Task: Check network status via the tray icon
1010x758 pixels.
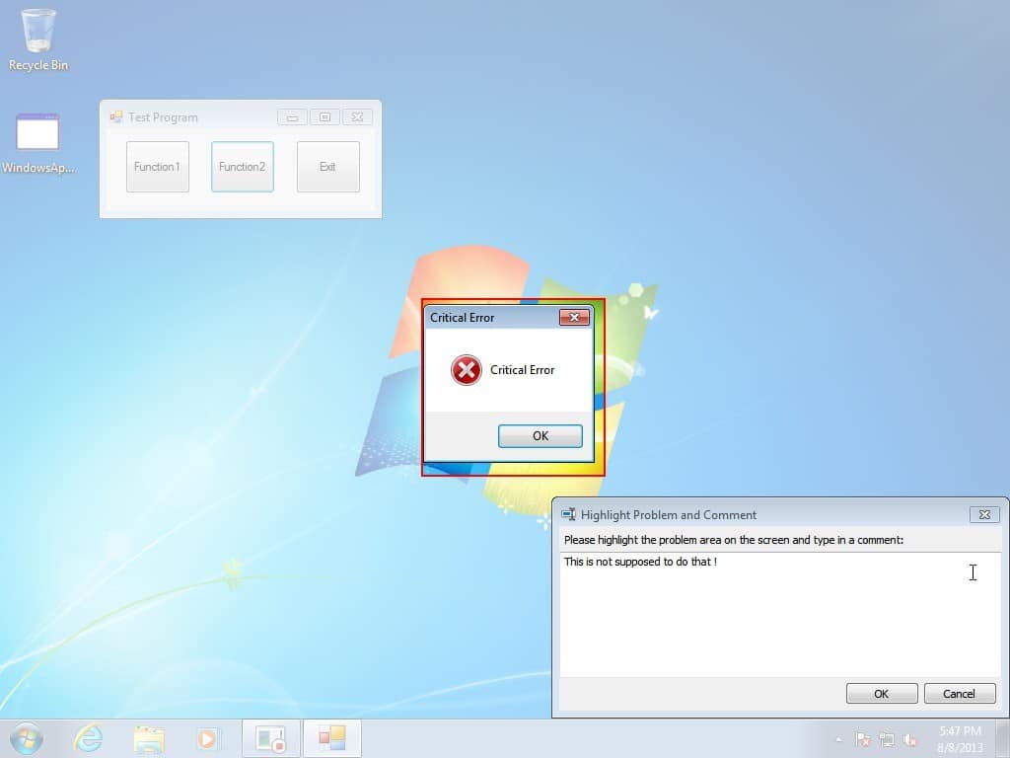Action: [x=887, y=739]
